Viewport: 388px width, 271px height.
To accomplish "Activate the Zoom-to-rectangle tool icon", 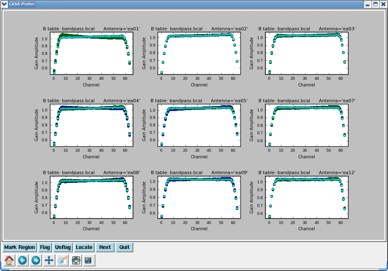I will click(63, 261).
